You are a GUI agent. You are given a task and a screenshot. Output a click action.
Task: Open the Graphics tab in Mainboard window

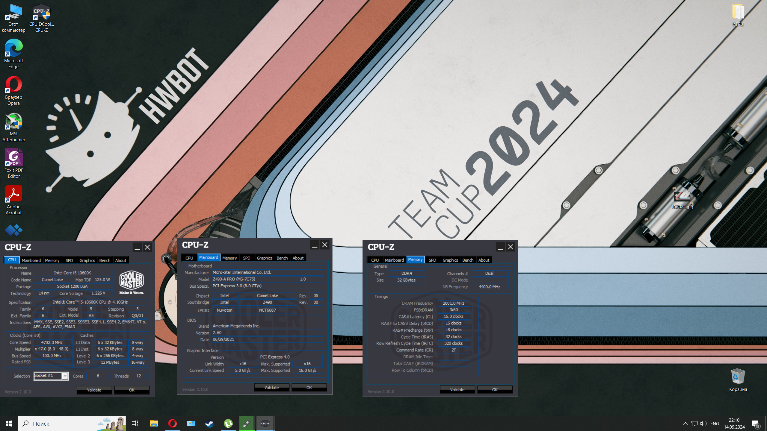[265, 258]
